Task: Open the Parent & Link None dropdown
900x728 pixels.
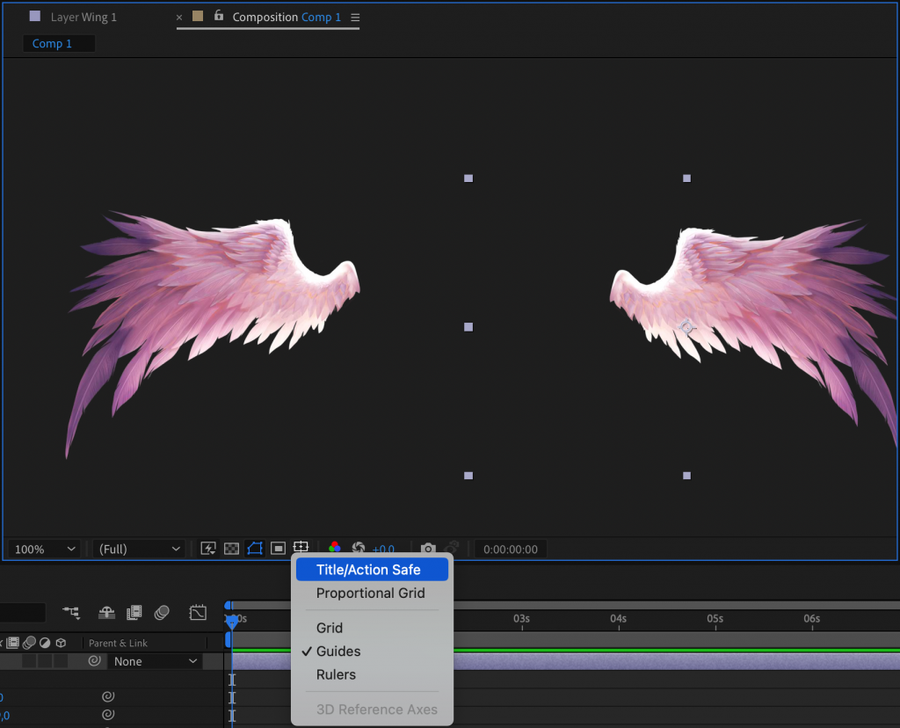Action: [x=154, y=660]
